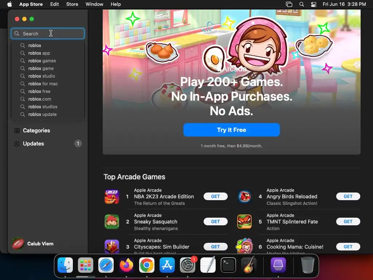Click the Categories grid icon
Viewport: 373px width, 280px height.
[x=17, y=131]
